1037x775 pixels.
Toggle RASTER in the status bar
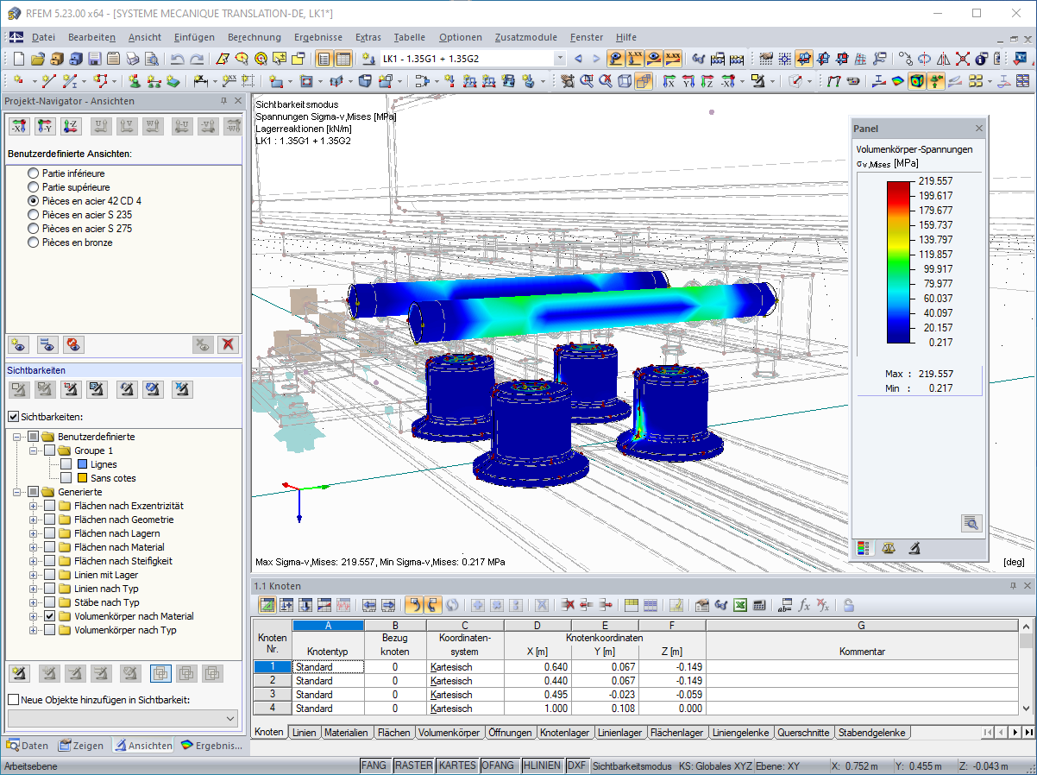[x=413, y=766]
